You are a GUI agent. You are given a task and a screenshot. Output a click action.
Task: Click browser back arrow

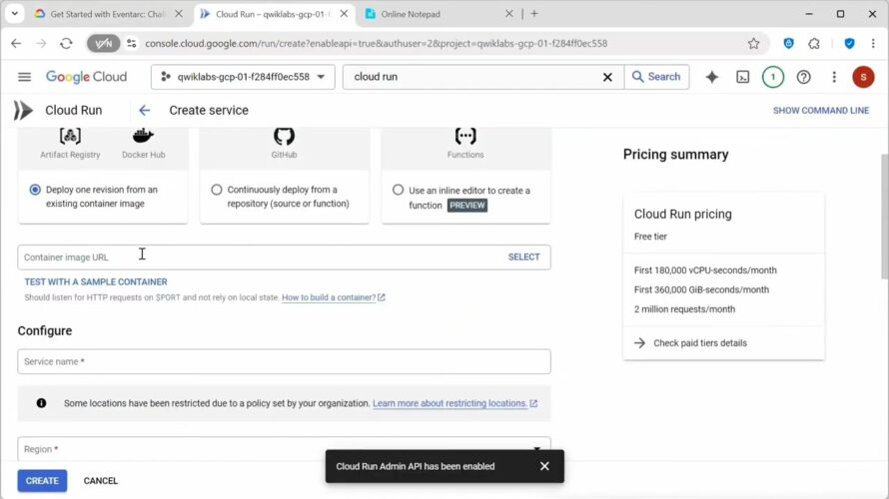[x=16, y=43]
